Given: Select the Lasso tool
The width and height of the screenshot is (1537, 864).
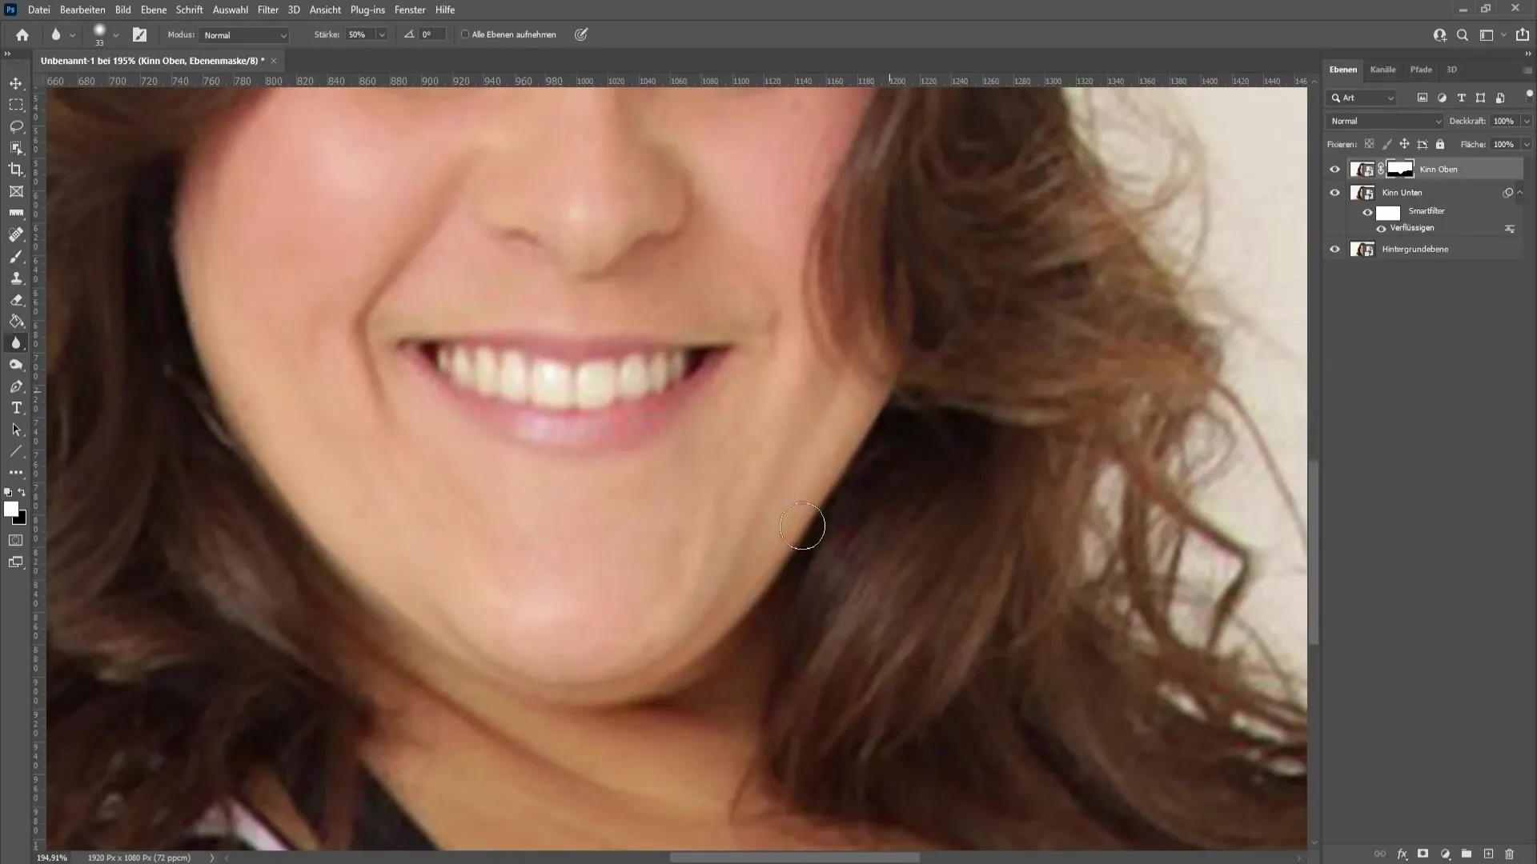Looking at the screenshot, I should [x=16, y=125].
